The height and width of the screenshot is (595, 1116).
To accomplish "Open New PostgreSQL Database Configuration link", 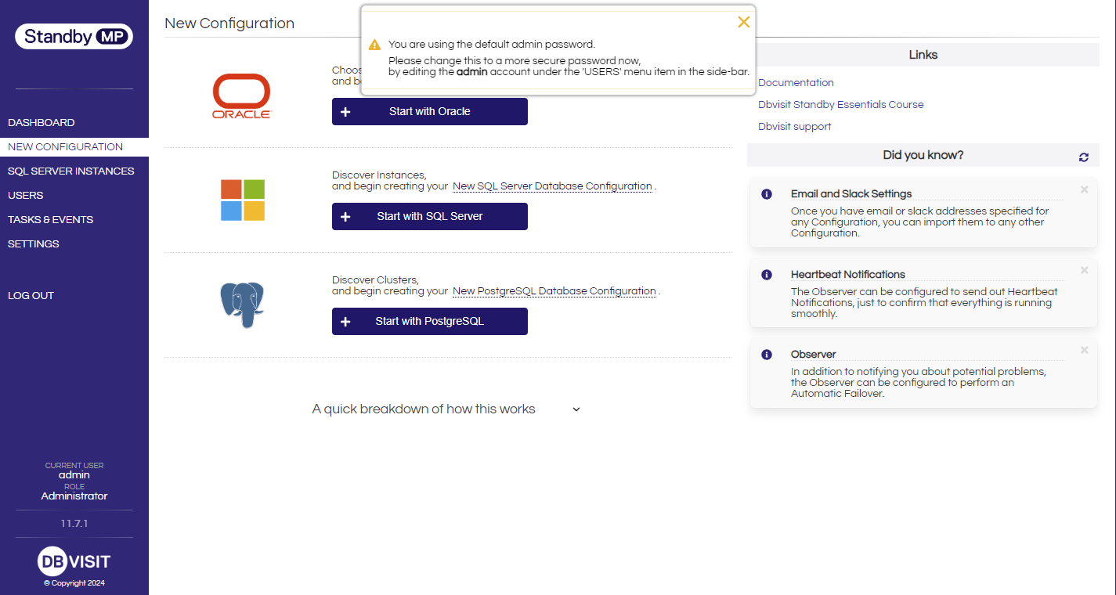I will 554,291.
